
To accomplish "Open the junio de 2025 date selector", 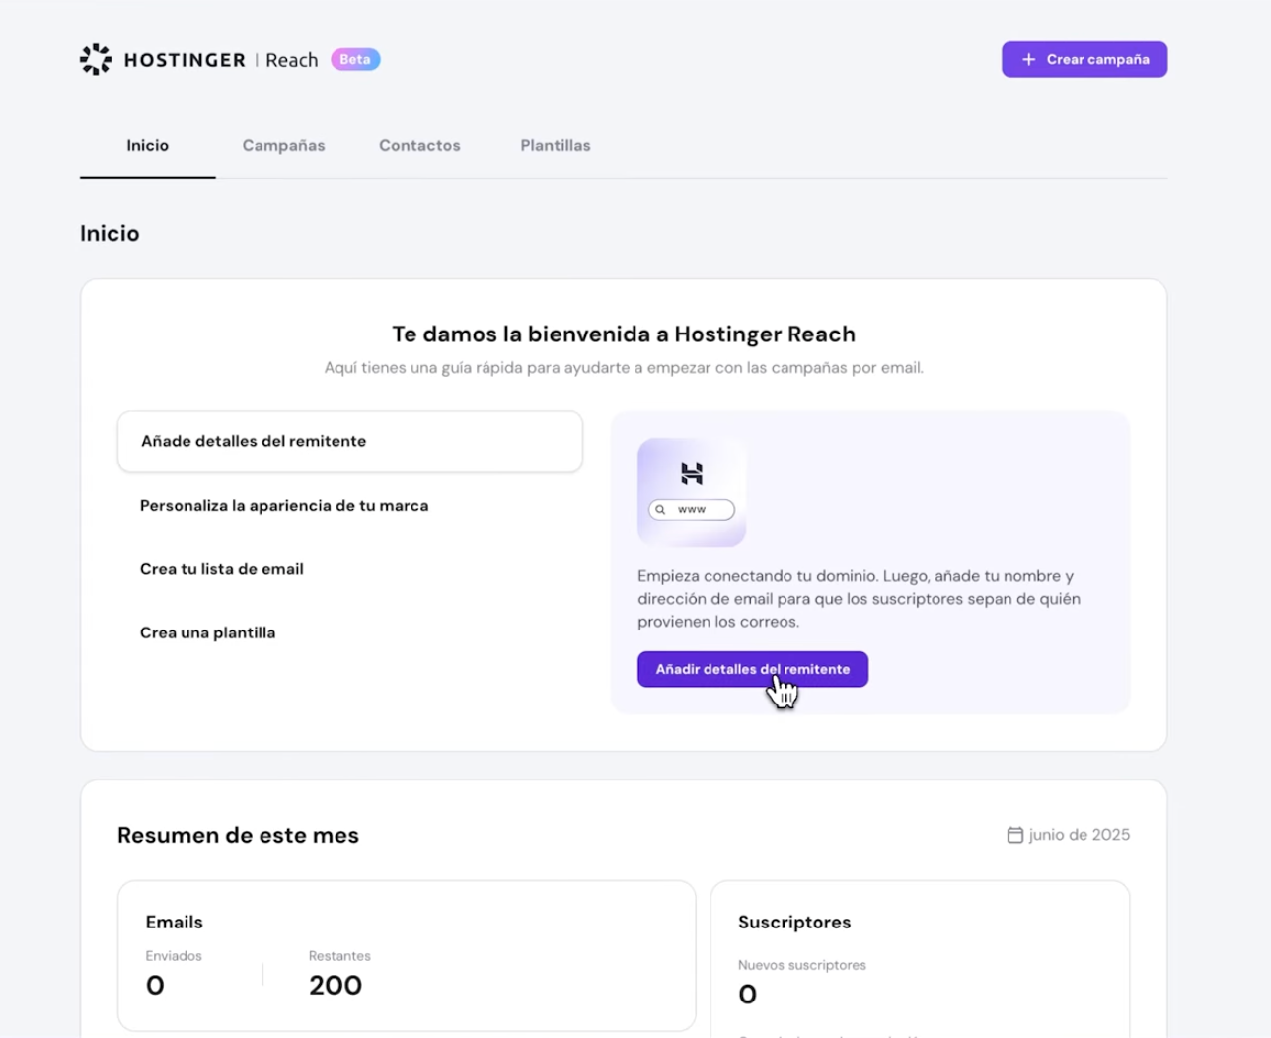I will (1068, 835).
